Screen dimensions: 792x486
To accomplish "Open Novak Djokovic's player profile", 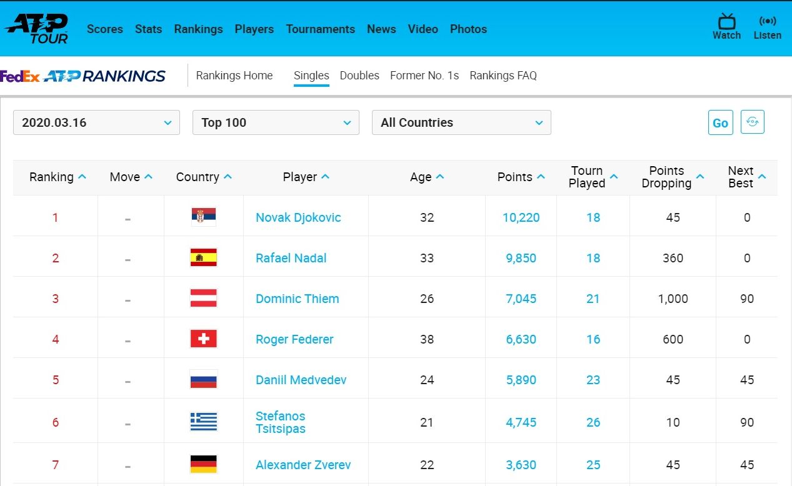I will point(298,217).
